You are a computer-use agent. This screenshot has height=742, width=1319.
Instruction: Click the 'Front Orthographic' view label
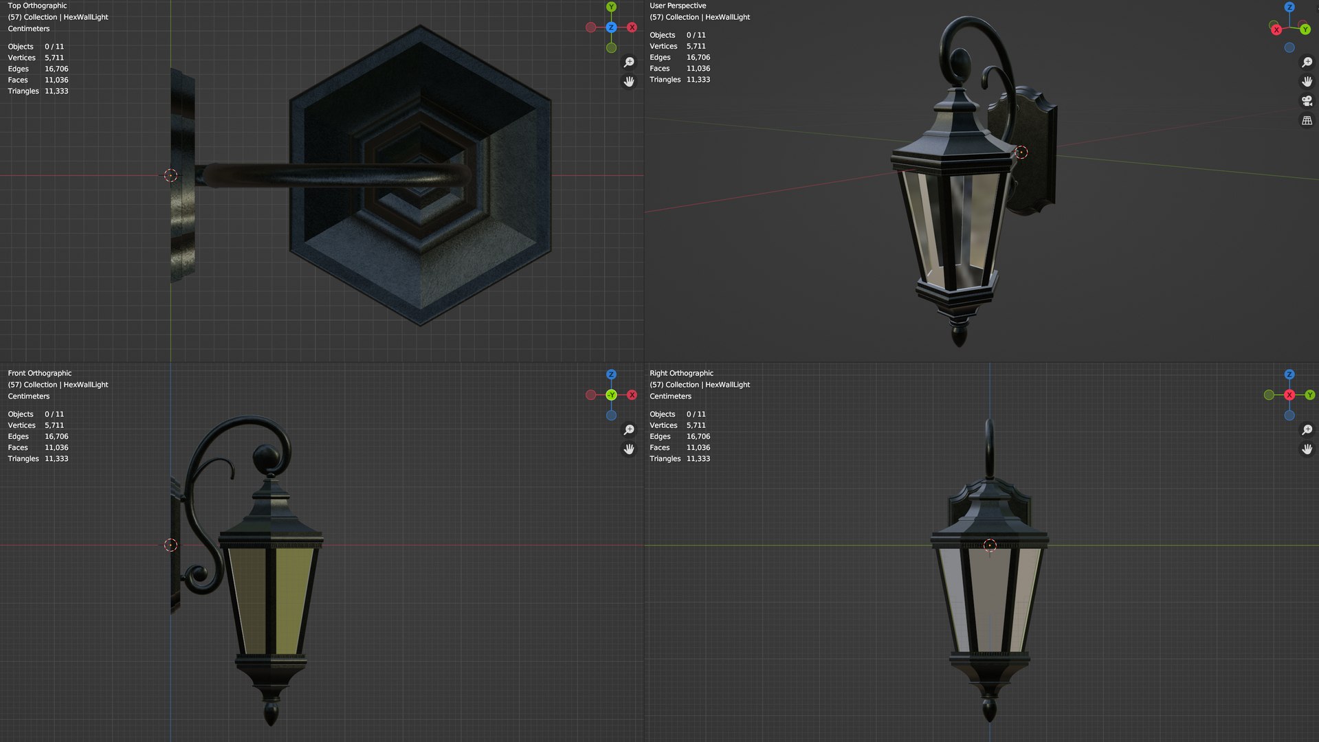tap(39, 373)
